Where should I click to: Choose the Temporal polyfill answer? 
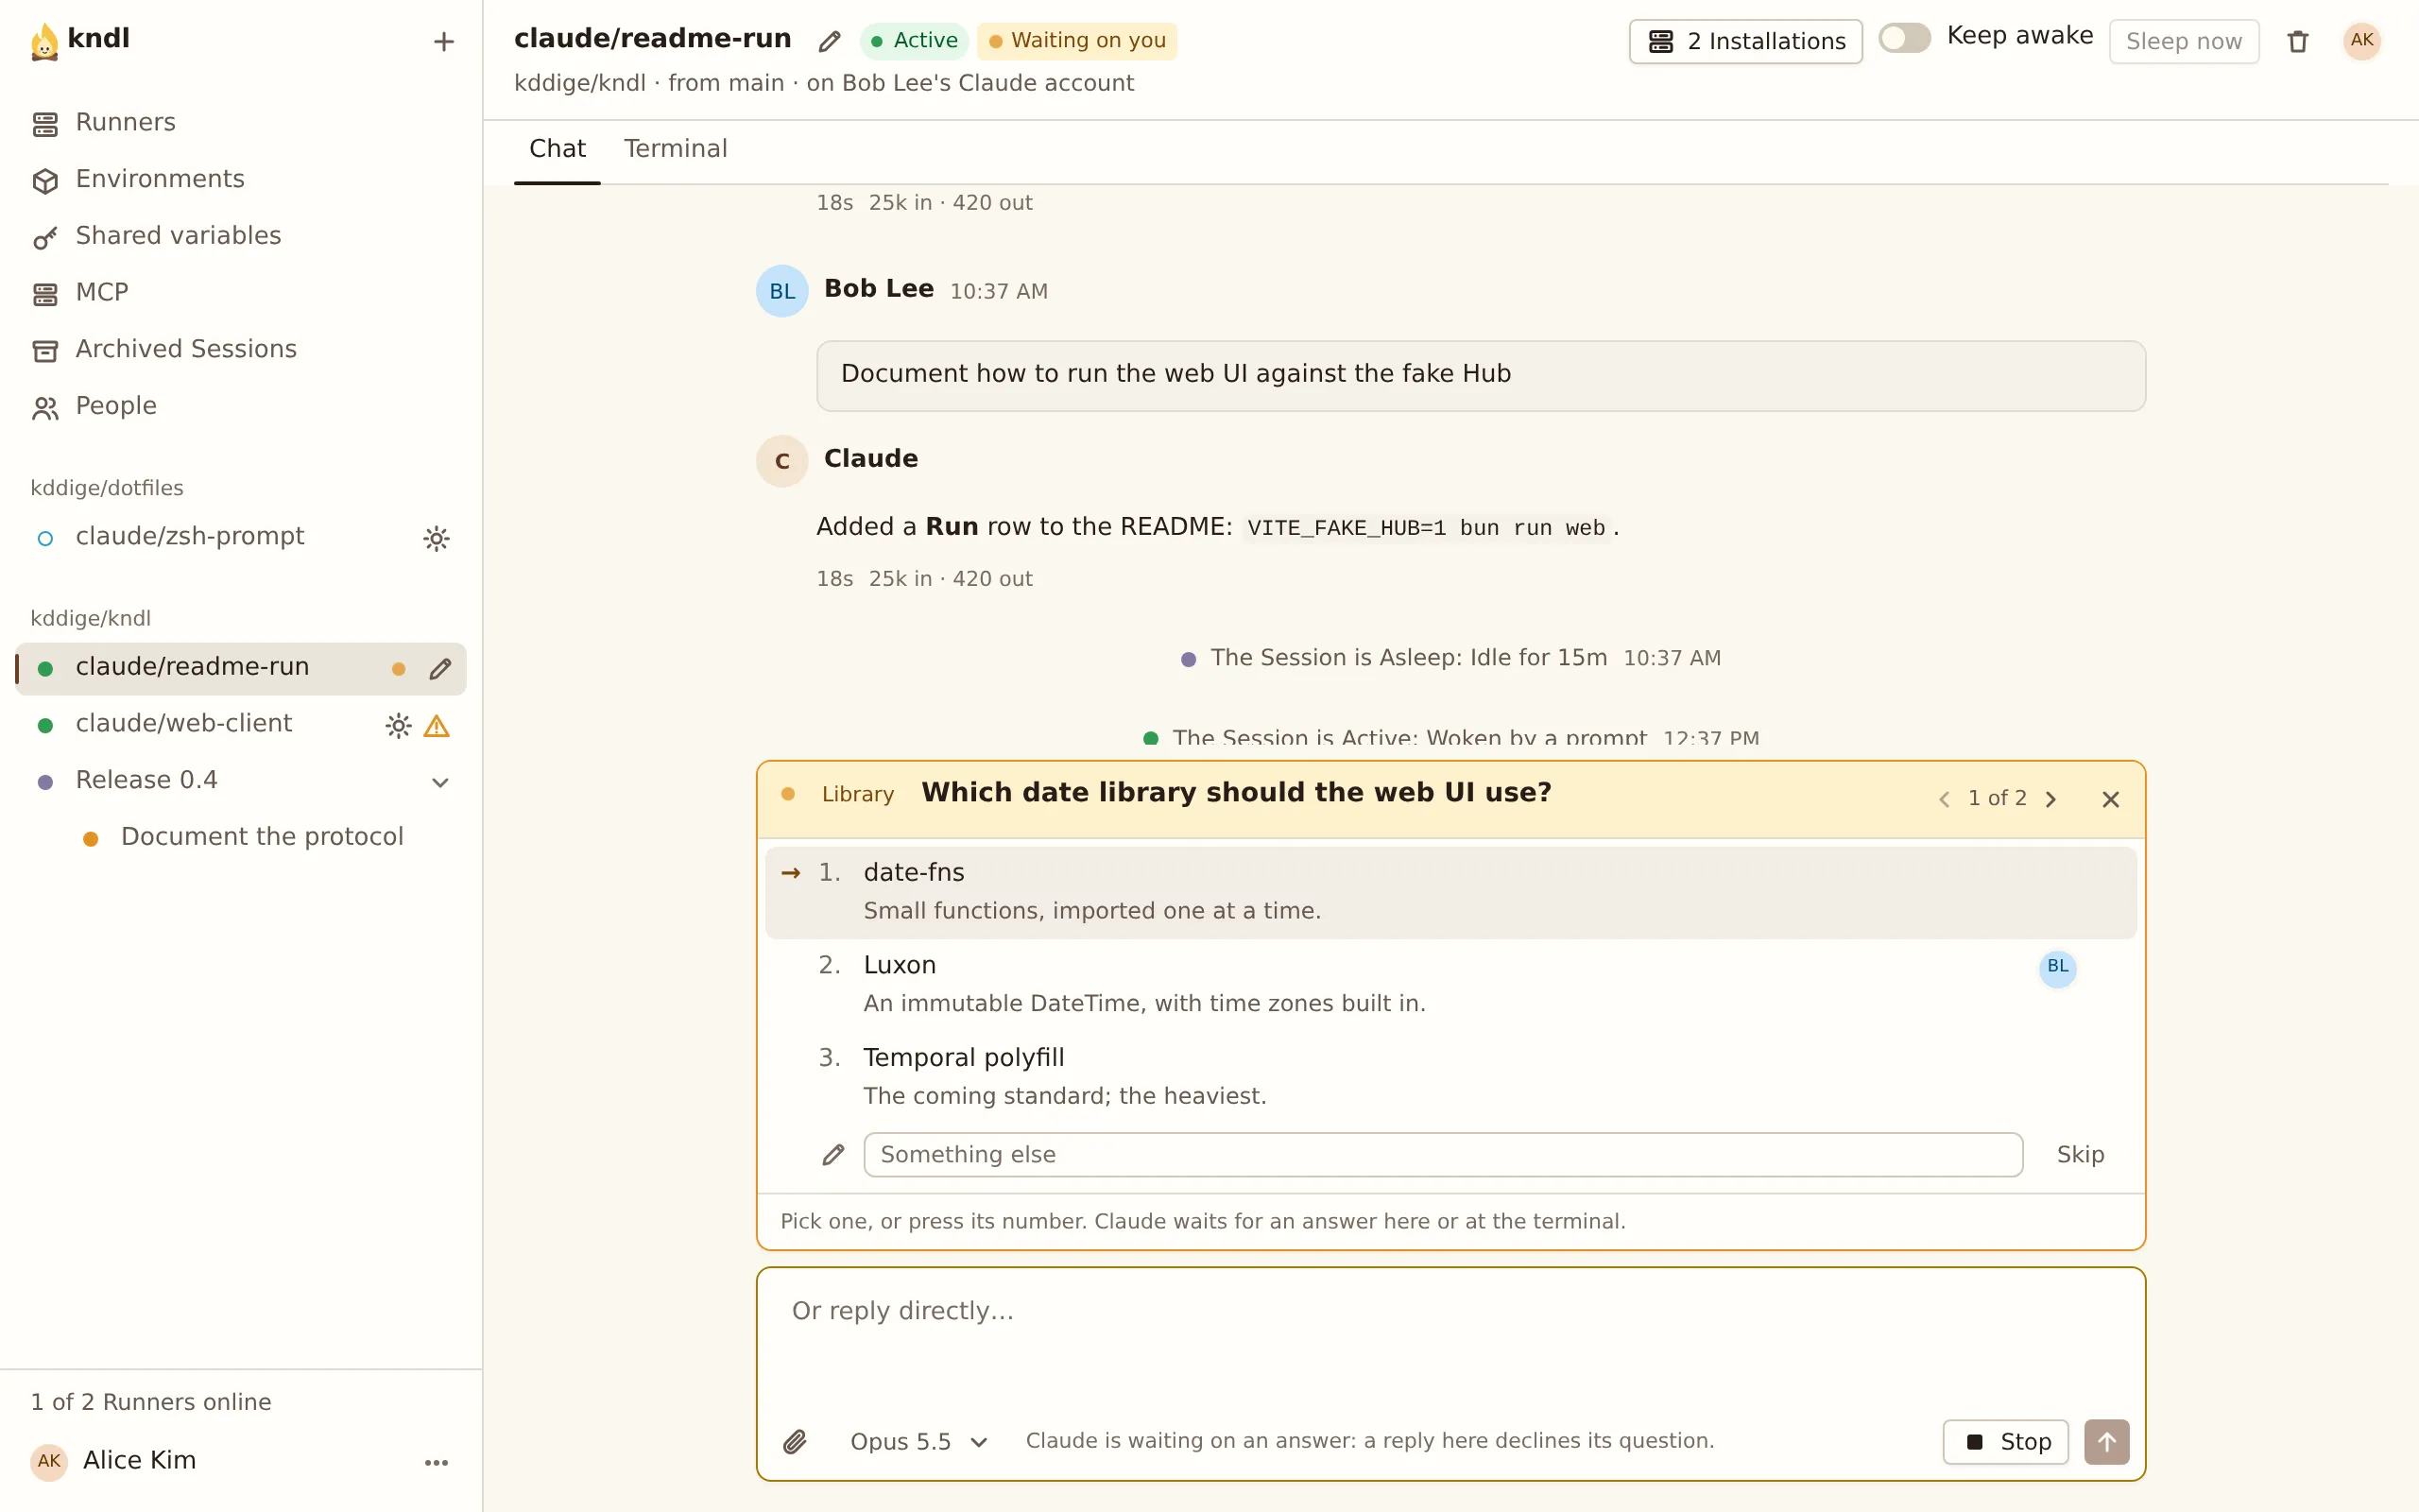click(x=1450, y=1076)
